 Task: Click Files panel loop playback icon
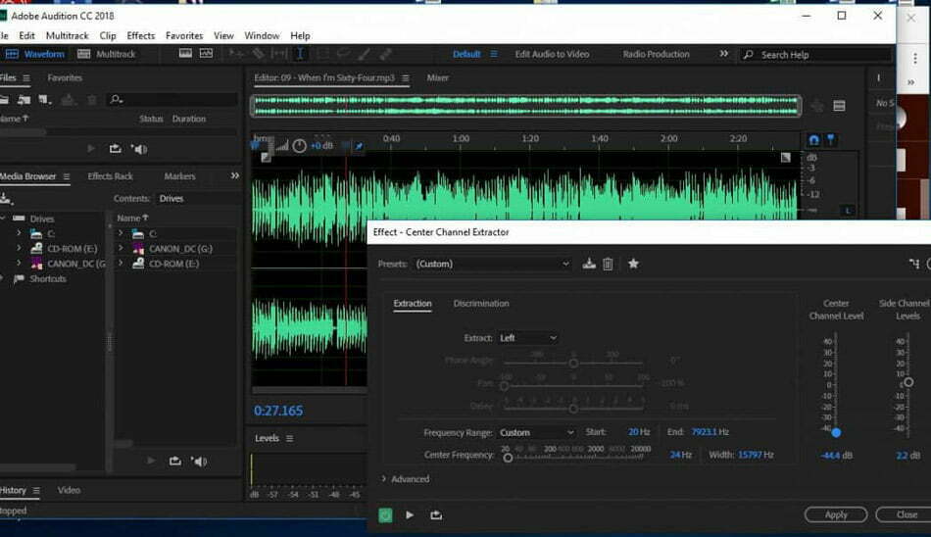click(x=116, y=149)
